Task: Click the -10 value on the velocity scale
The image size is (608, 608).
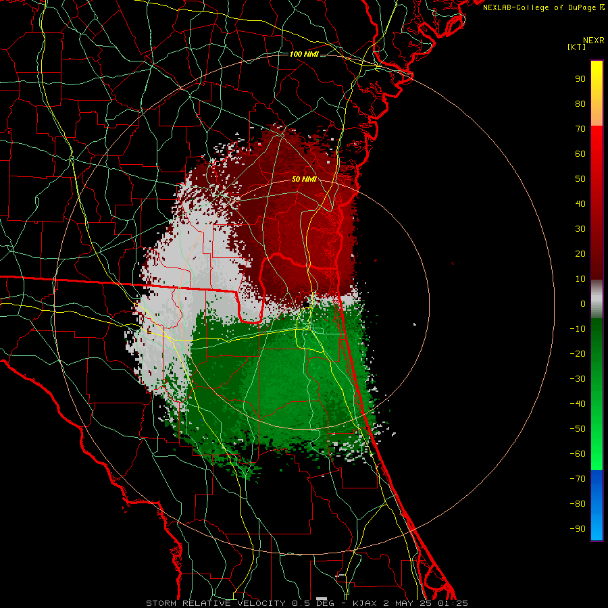Action: pyautogui.click(x=578, y=329)
